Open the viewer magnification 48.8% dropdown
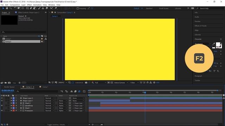 [x=63, y=83]
